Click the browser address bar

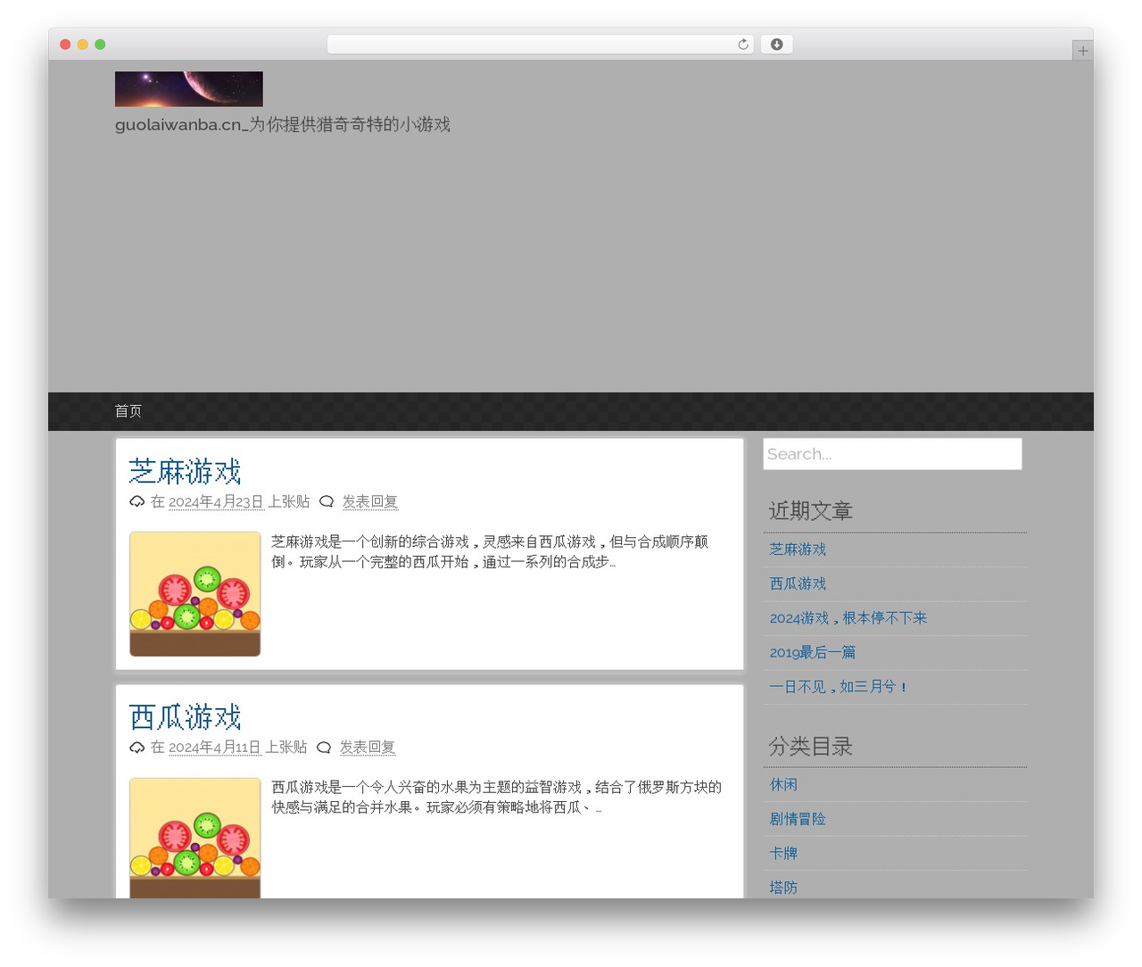click(541, 45)
